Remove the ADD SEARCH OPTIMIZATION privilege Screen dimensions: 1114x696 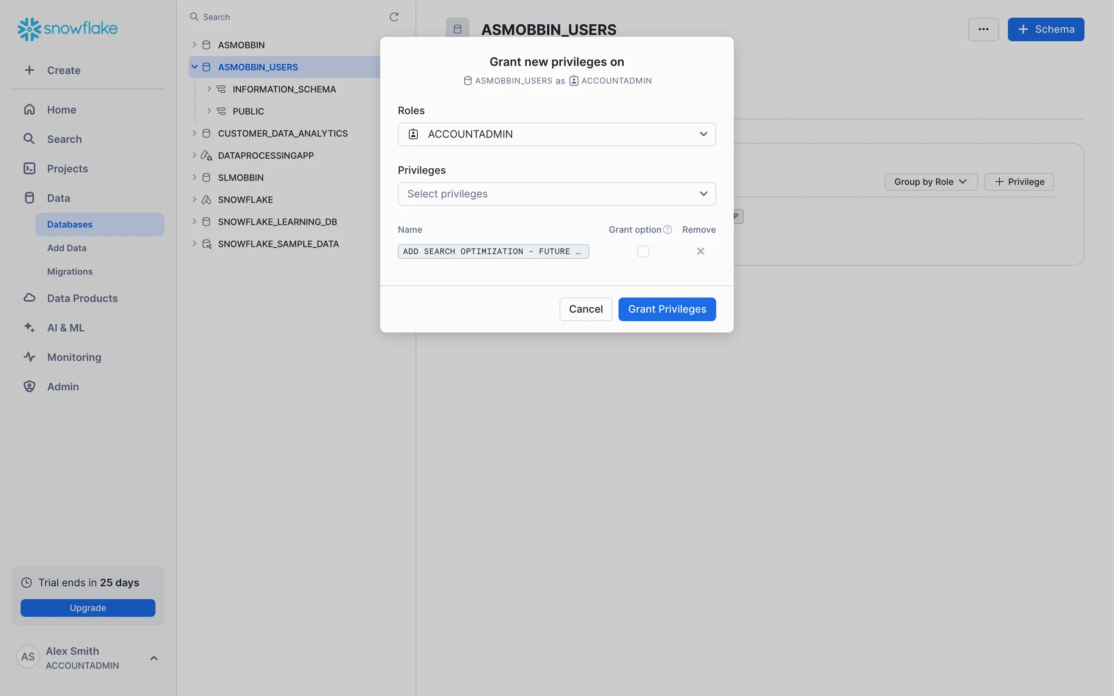point(700,251)
